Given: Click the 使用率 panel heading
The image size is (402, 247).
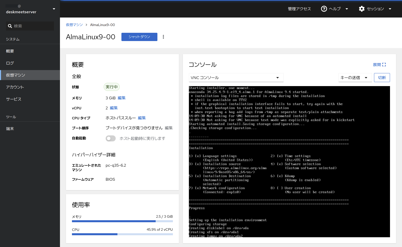Looking at the screenshot, I should (x=81, y=205).
